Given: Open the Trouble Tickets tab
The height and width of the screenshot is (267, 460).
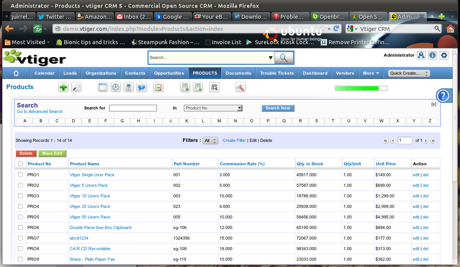Looking at the screenshot, I should 277,73.
